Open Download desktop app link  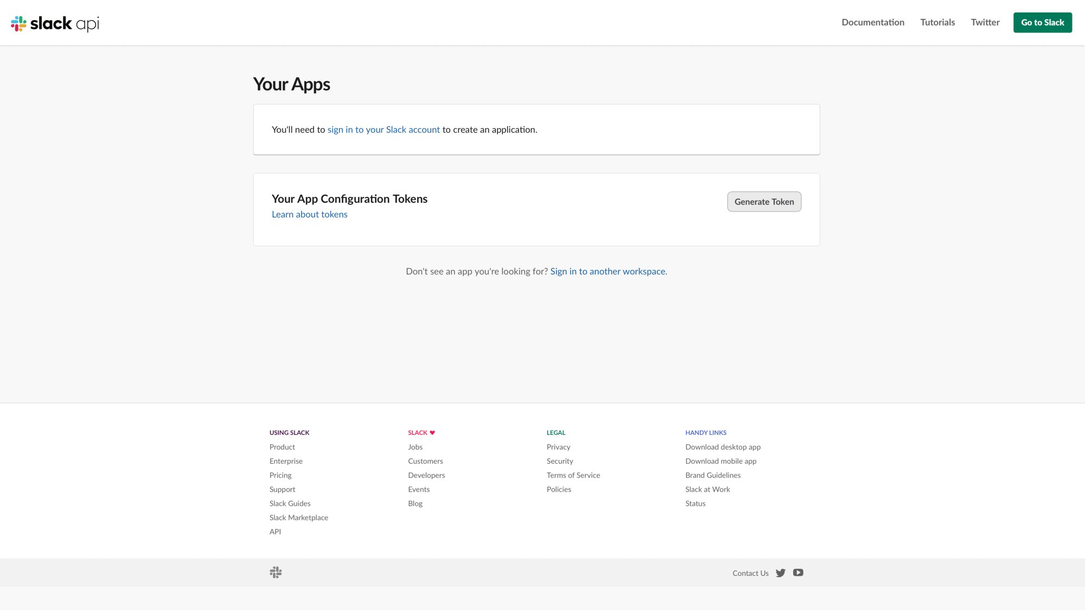coord(723,447)
